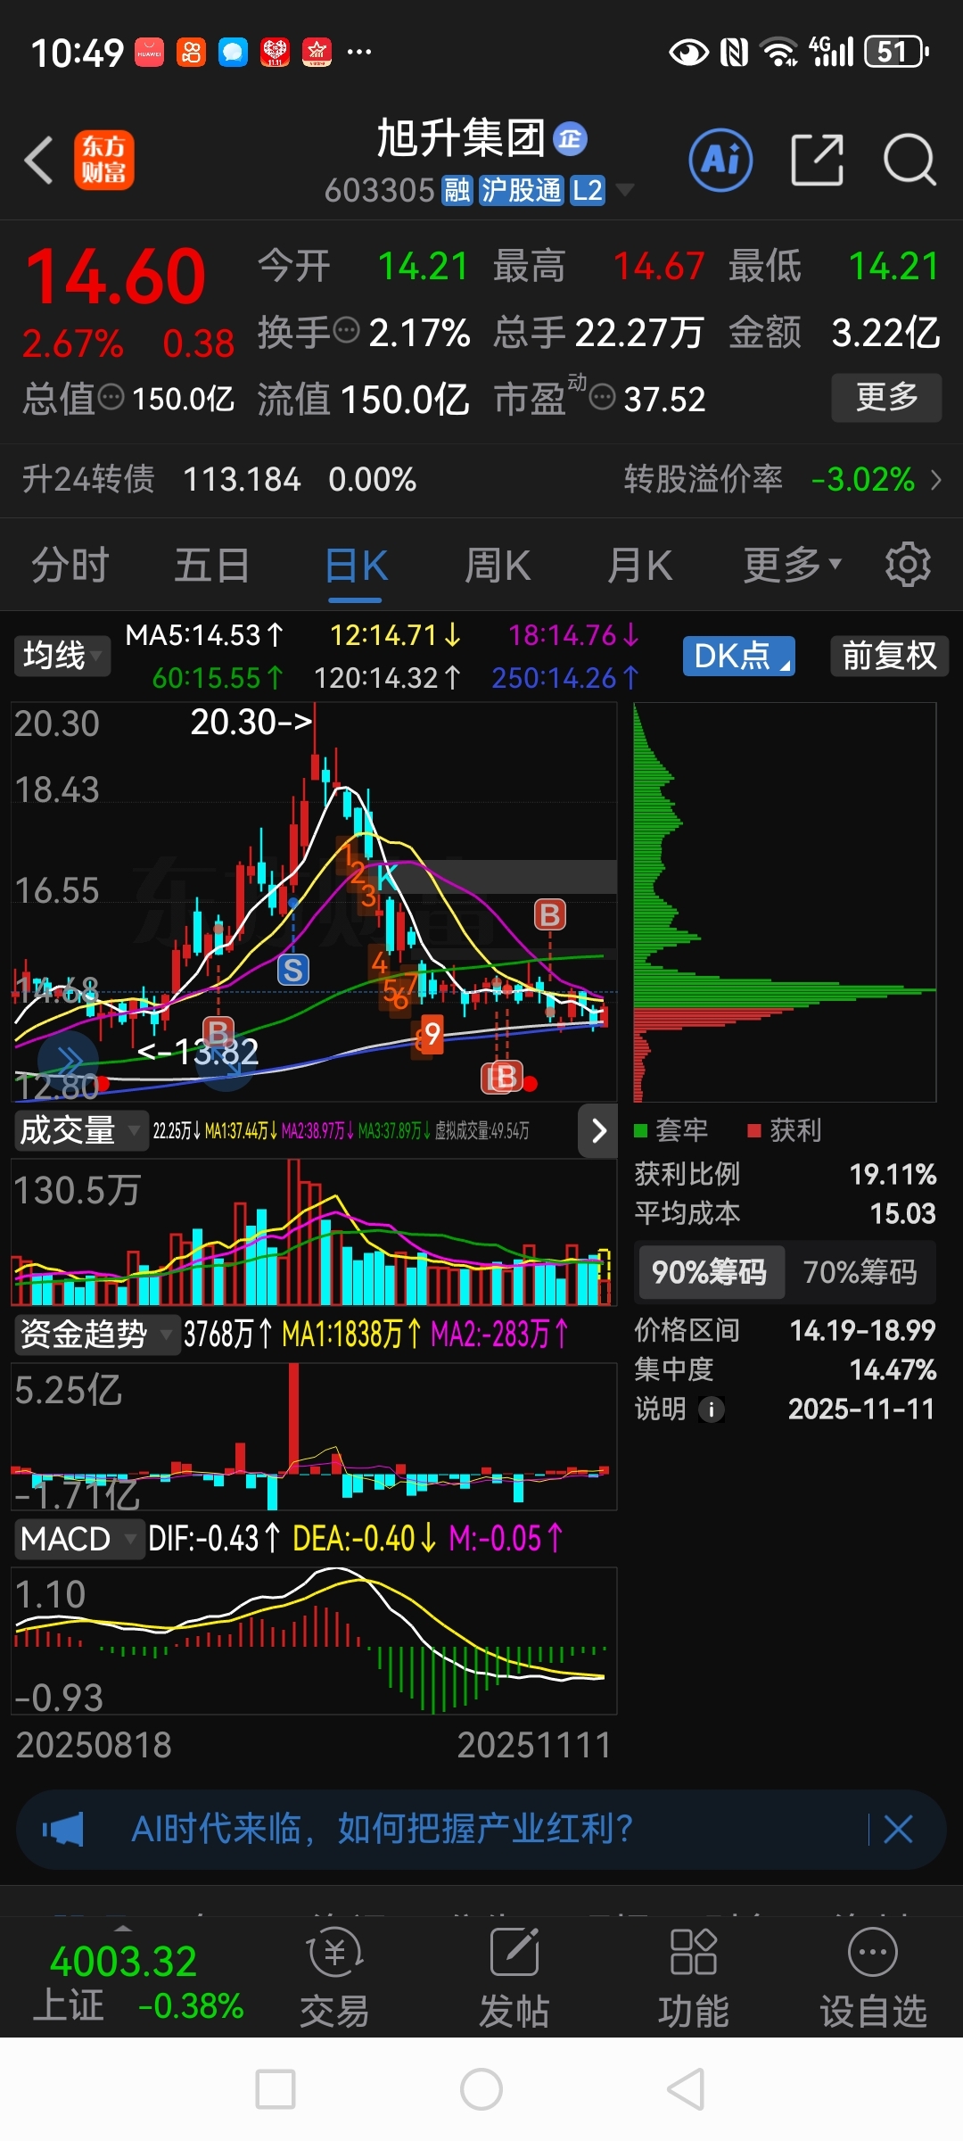Tap the 发帖 edit icon
Viewport: 963px width, 2141px height.
tap(514, 1953)
